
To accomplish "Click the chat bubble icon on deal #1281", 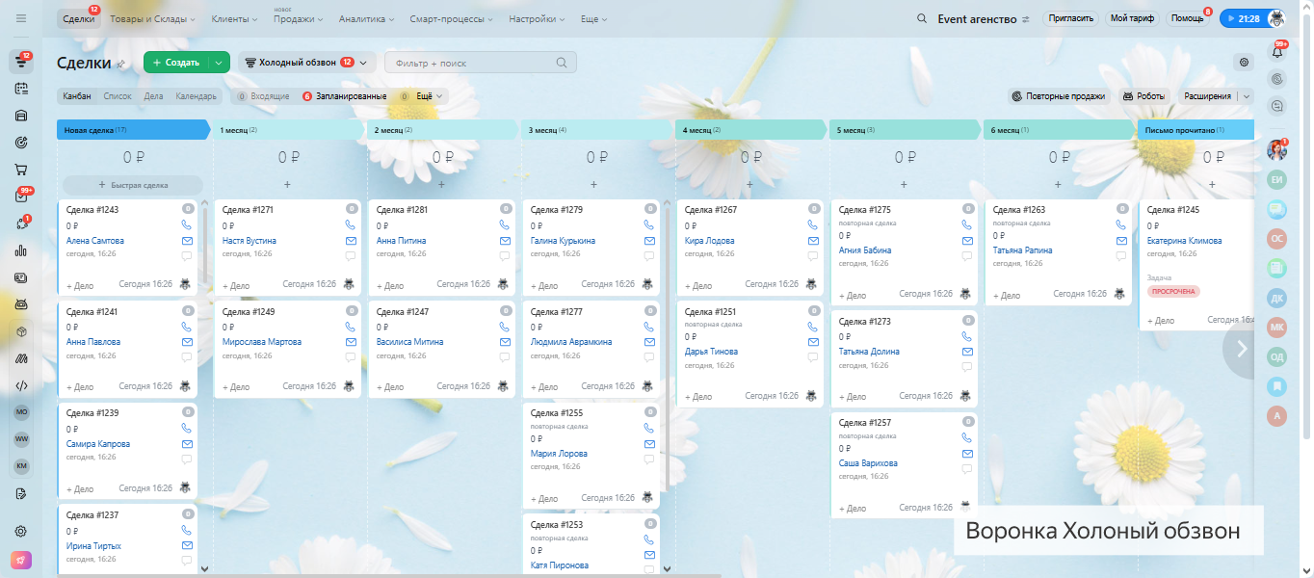I will (x=505, y=256).
